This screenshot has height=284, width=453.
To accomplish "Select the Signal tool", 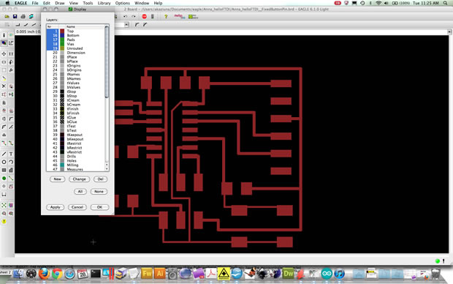I will click(x=11, y=179).
